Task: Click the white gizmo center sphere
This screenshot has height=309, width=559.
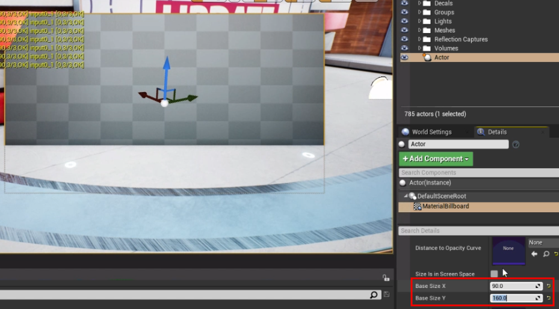Action: point(164,103)
